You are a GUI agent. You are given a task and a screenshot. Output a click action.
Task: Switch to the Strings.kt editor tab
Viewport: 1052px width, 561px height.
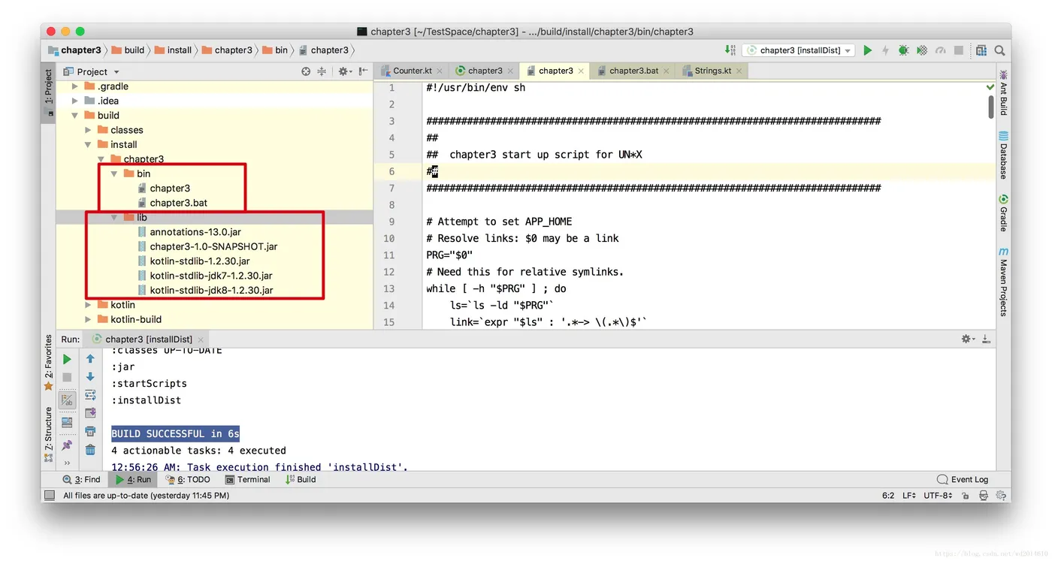(x=712, y=71)
